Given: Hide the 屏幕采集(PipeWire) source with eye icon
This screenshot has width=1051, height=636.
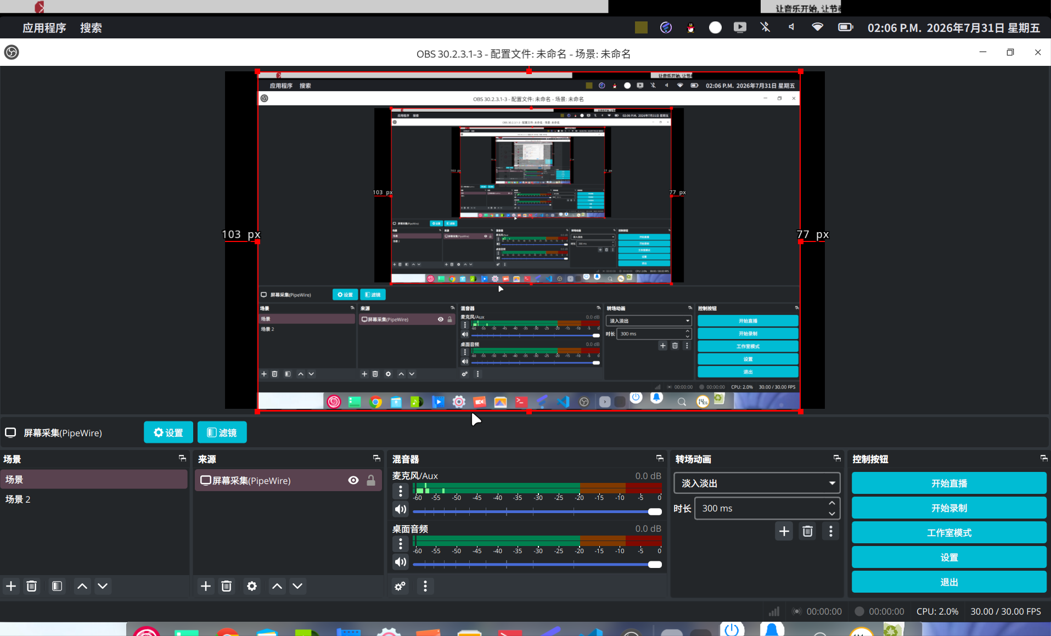Looking at the screenshot, I should pos(353,480).
